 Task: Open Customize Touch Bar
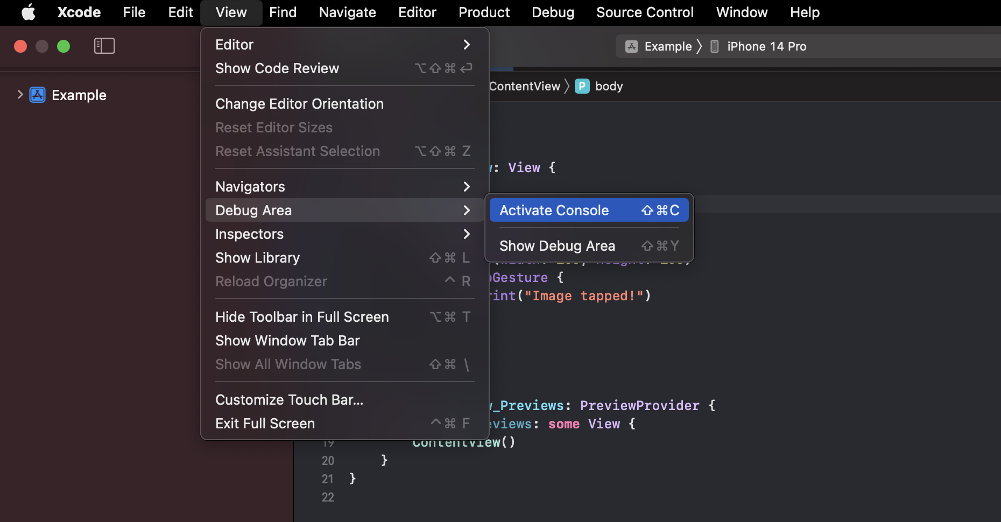[344, 400]
